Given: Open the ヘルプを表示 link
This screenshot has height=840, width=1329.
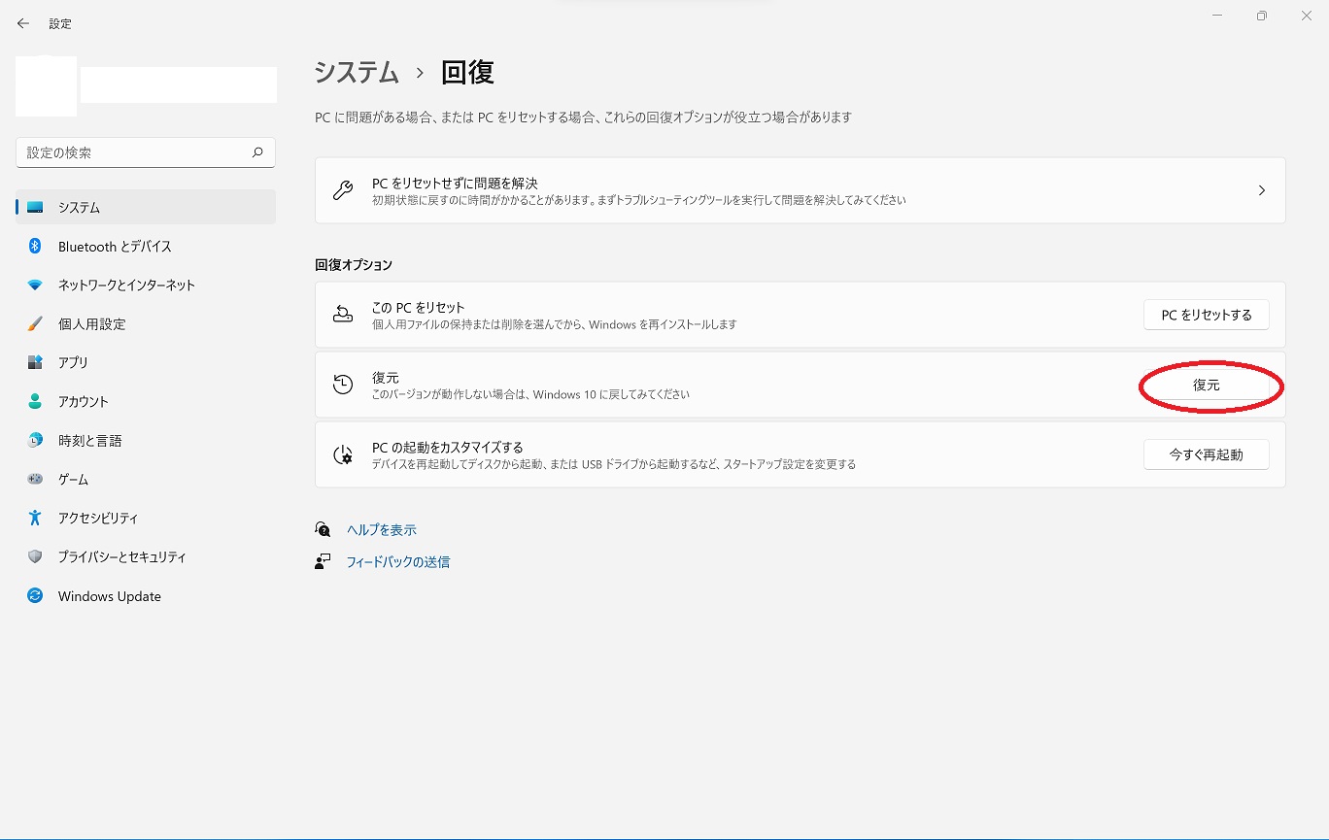Looking at the screenshot, I should [381, 530].
